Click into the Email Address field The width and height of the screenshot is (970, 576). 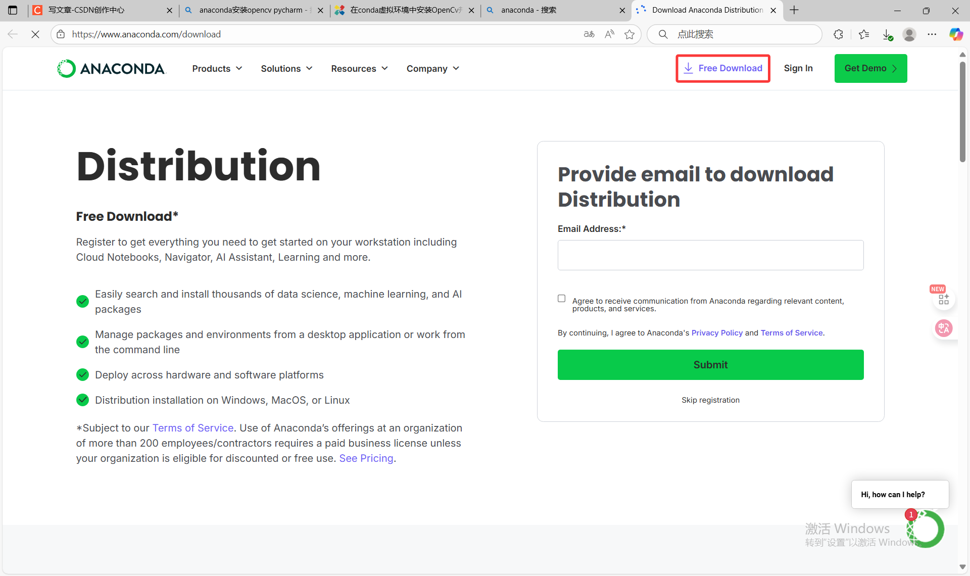pos(710,255)
